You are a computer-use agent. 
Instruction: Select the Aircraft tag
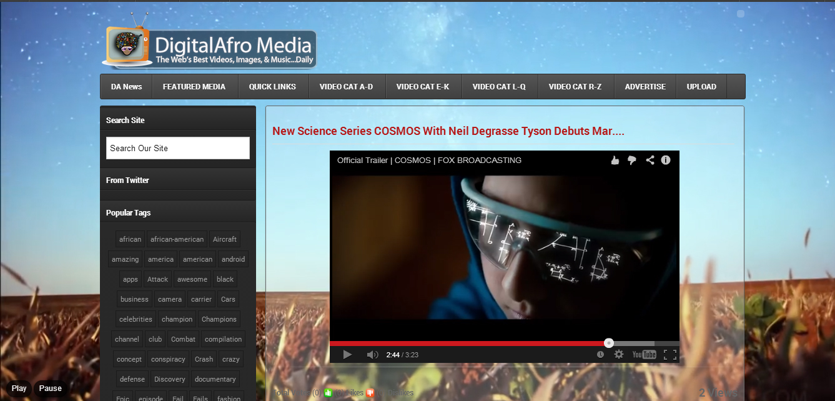click(x=225, y=239)
